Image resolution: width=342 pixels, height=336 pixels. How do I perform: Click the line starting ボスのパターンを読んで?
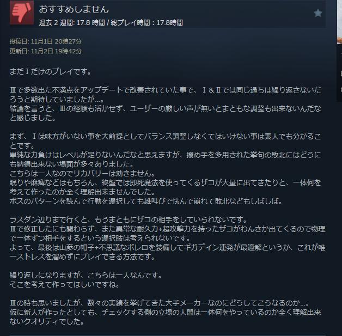pos(146,201)
